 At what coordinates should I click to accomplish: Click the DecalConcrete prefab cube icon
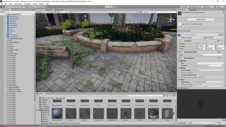click(179, 35)
